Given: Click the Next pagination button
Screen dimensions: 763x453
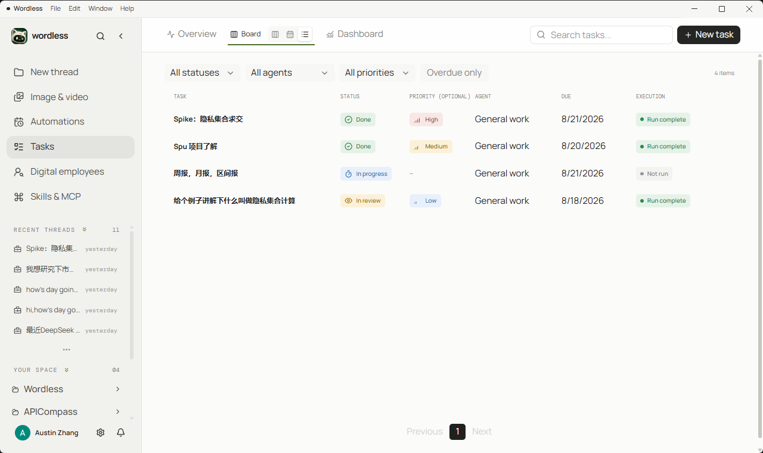Looking at the screenshot, I should pyautogui.click(x=482, y=432).
